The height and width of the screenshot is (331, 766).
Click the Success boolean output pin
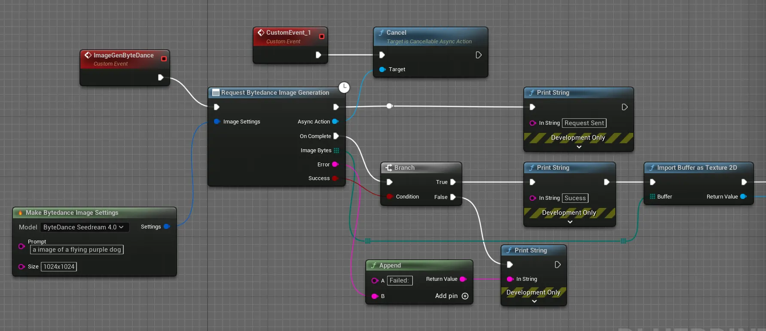[x=335, y=178]
